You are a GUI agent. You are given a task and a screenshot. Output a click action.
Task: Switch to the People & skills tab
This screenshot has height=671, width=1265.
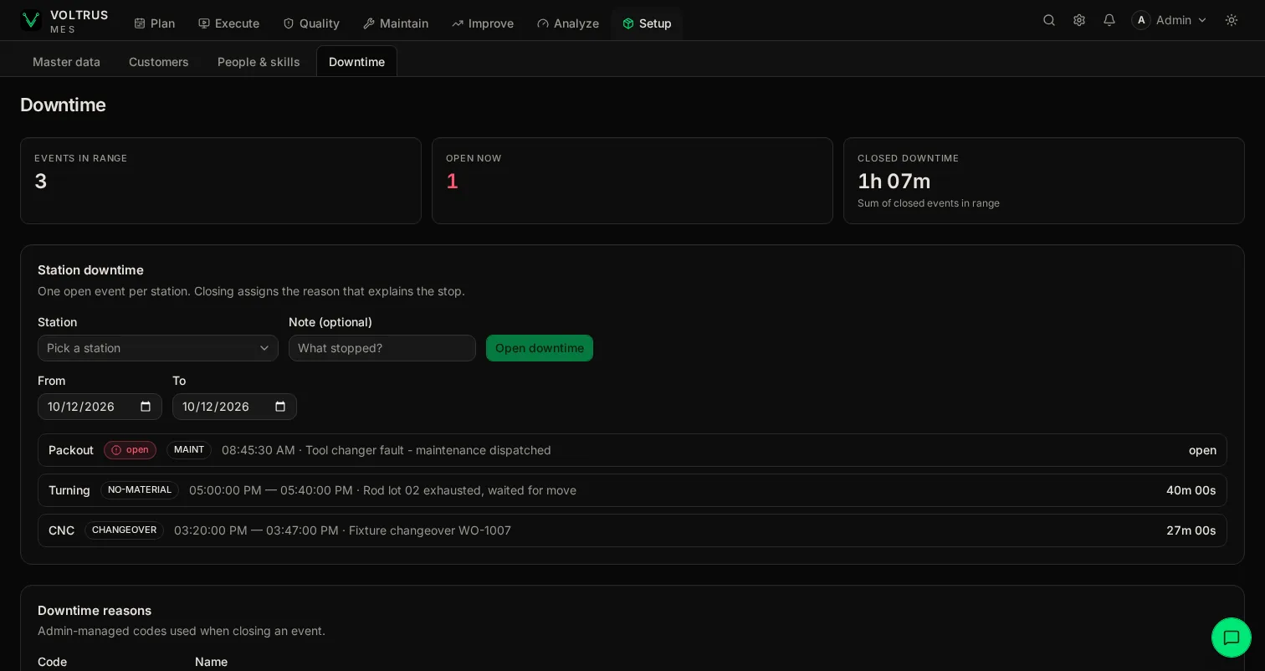tap(259, 62)
